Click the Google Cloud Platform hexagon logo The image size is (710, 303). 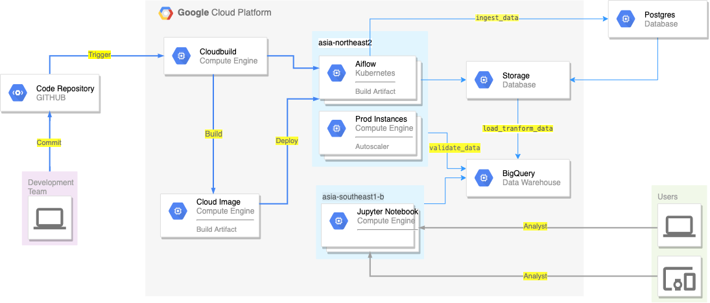click(x=166, y=13)
